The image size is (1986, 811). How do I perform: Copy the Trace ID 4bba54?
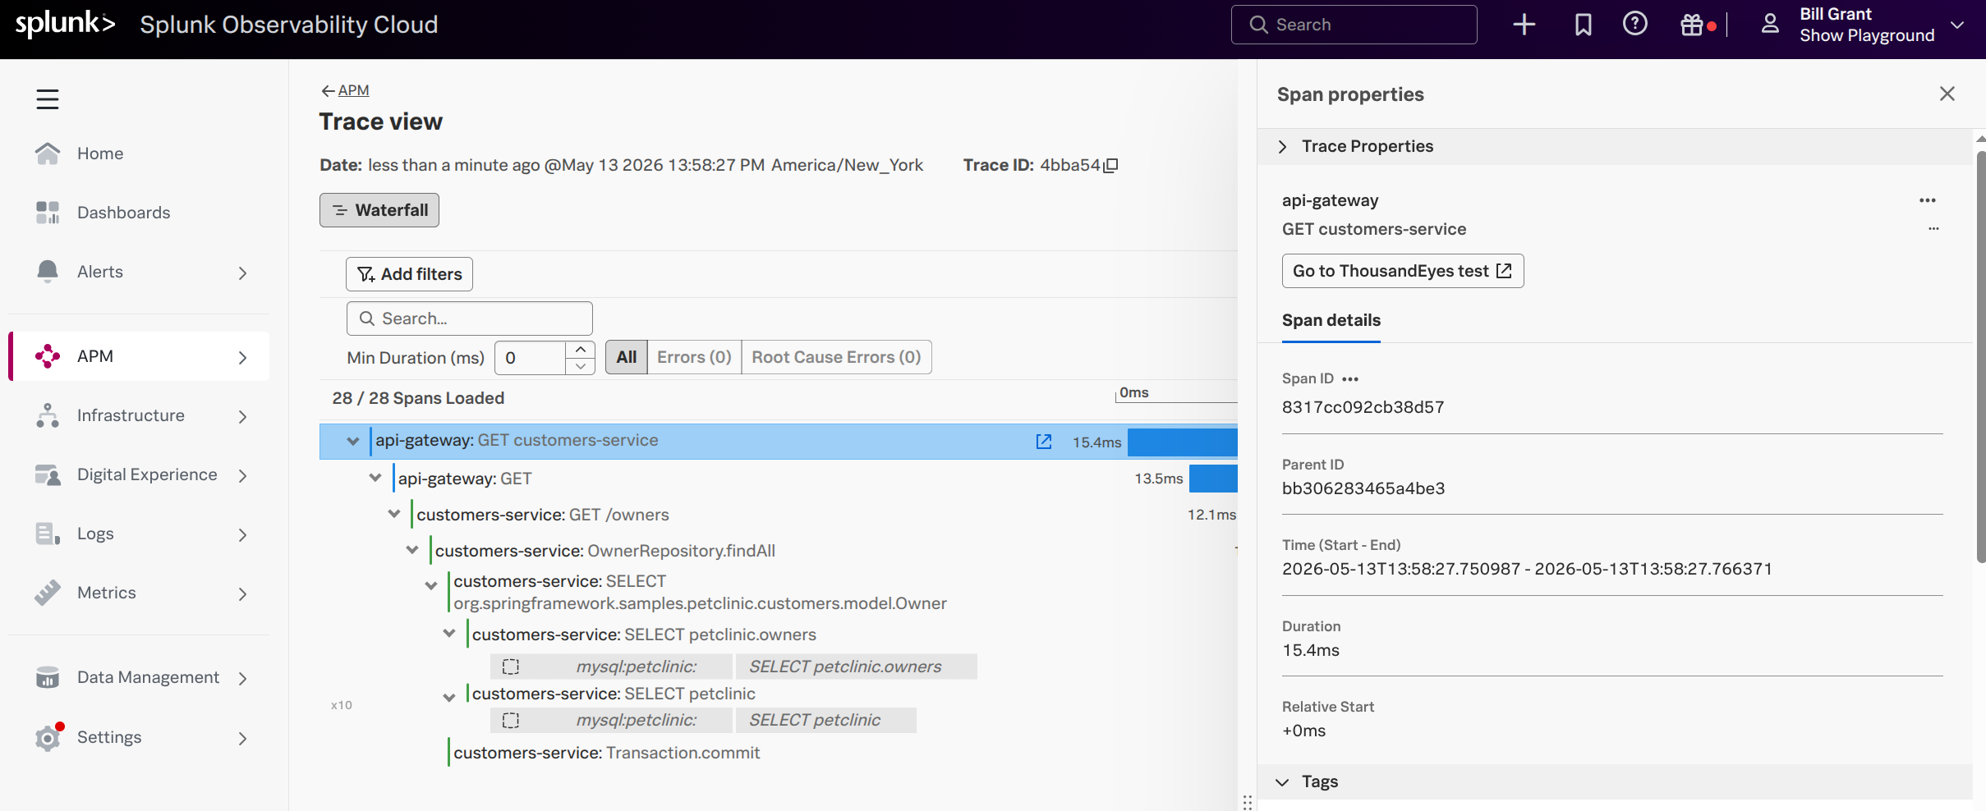tap(1110, 165)
